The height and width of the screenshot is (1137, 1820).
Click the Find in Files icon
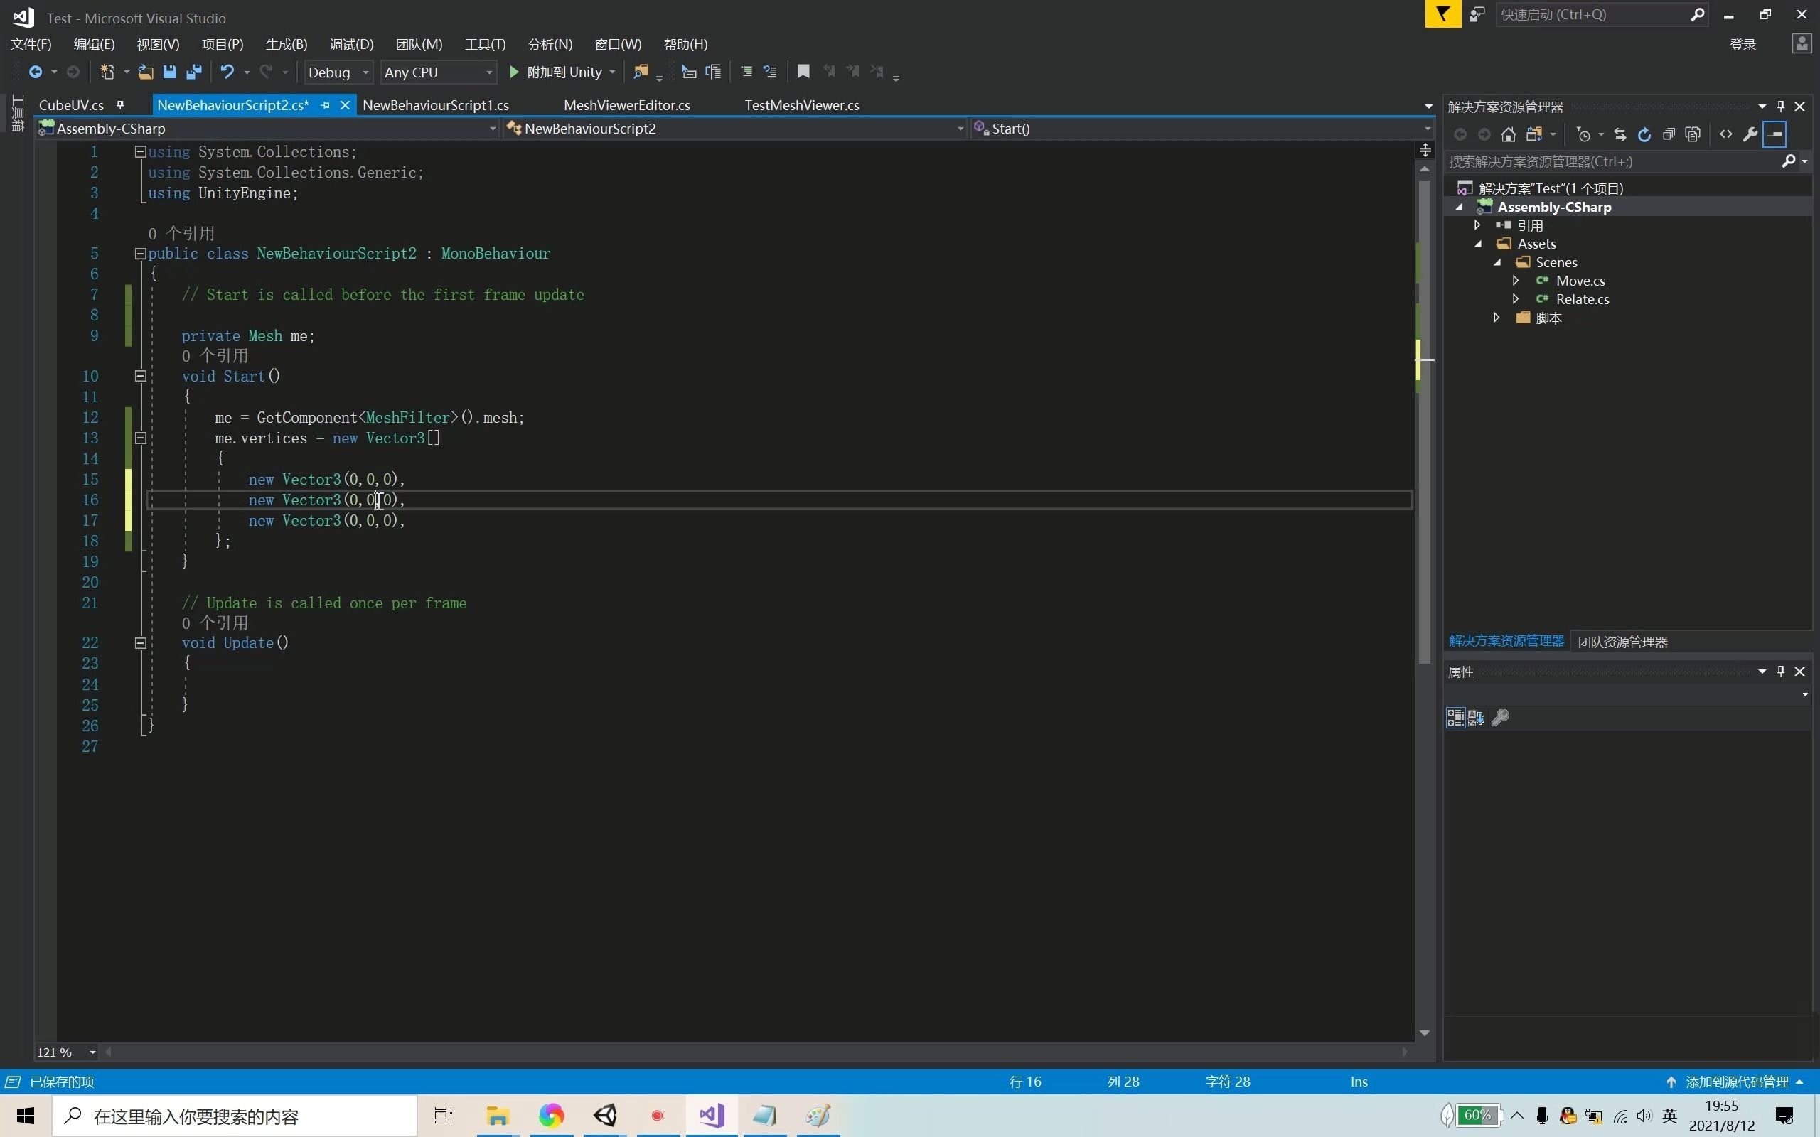[641, 72]
